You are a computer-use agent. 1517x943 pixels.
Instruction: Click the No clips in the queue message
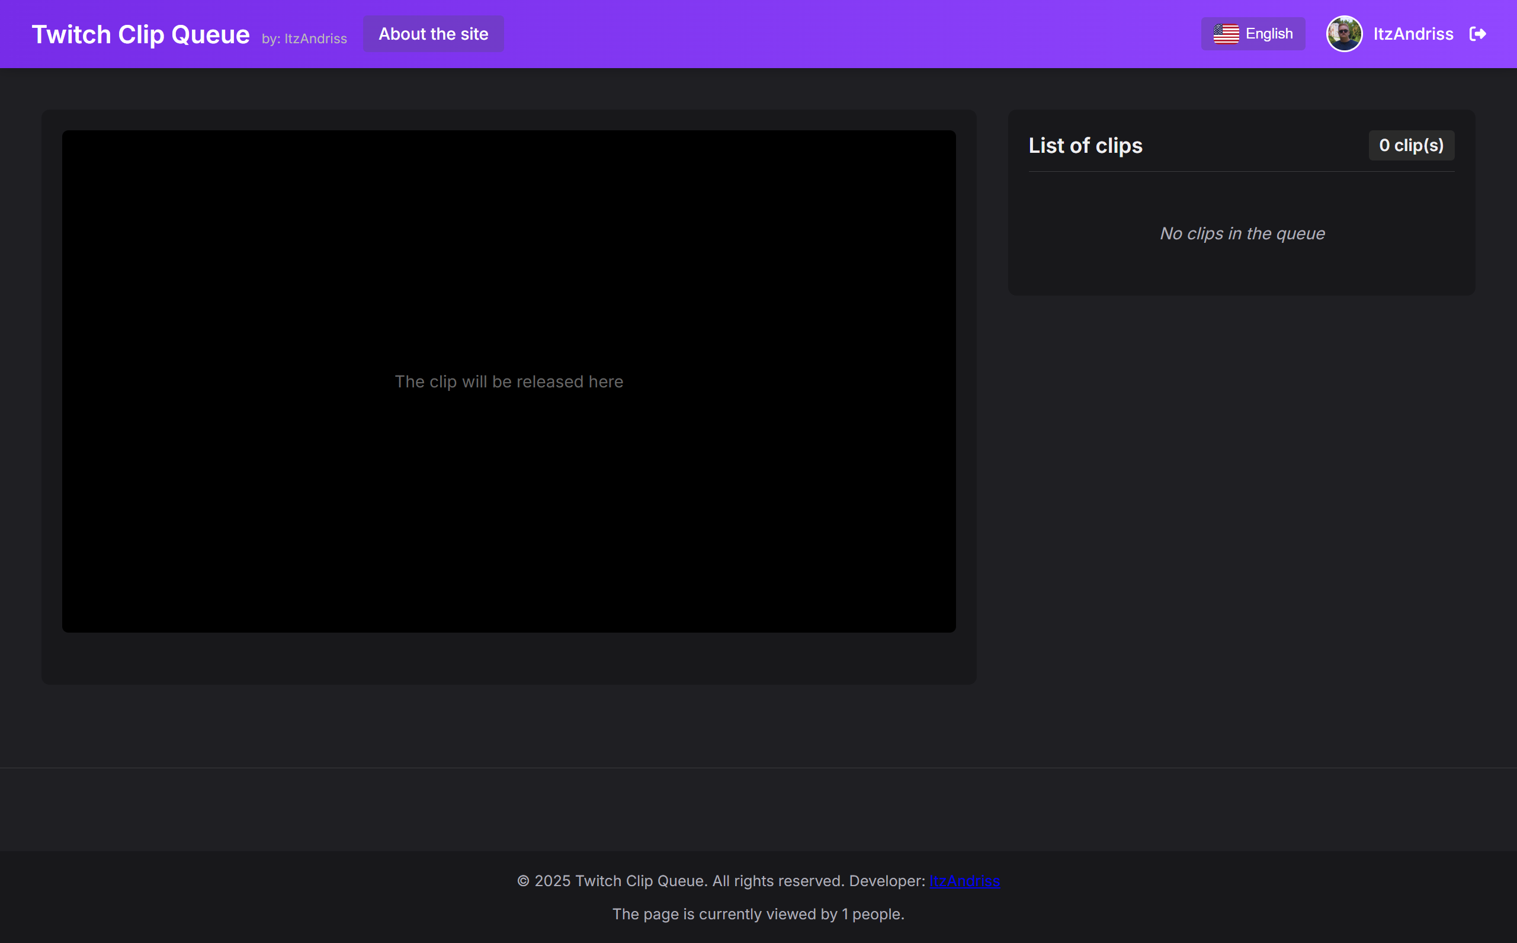click(1242, 233)
